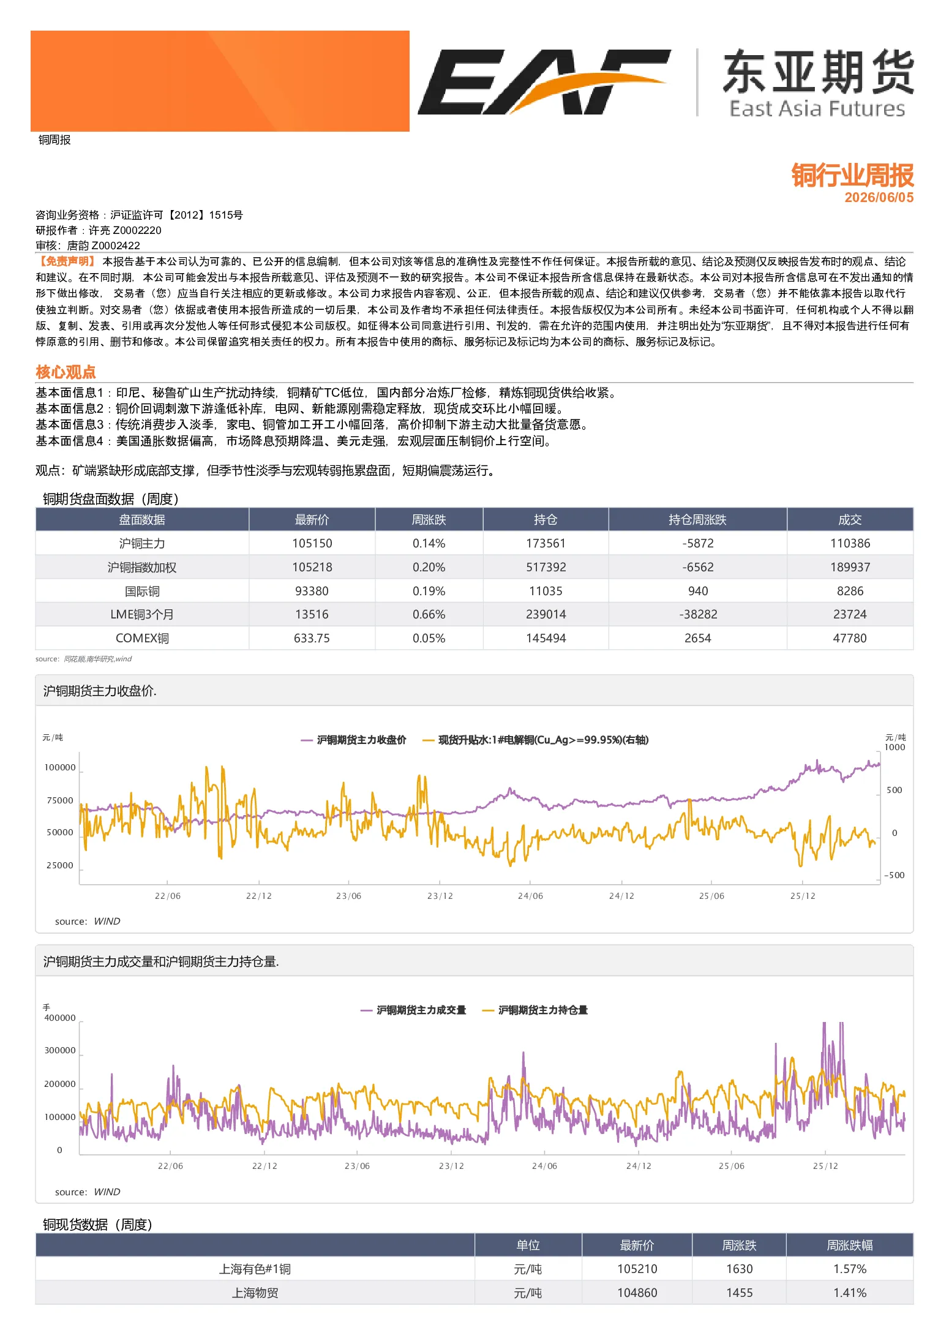Viewport: 949px width, 1330px height.
Task: Click the reviewer line 唐韵 Z0002422
Action: click(88, 246)
